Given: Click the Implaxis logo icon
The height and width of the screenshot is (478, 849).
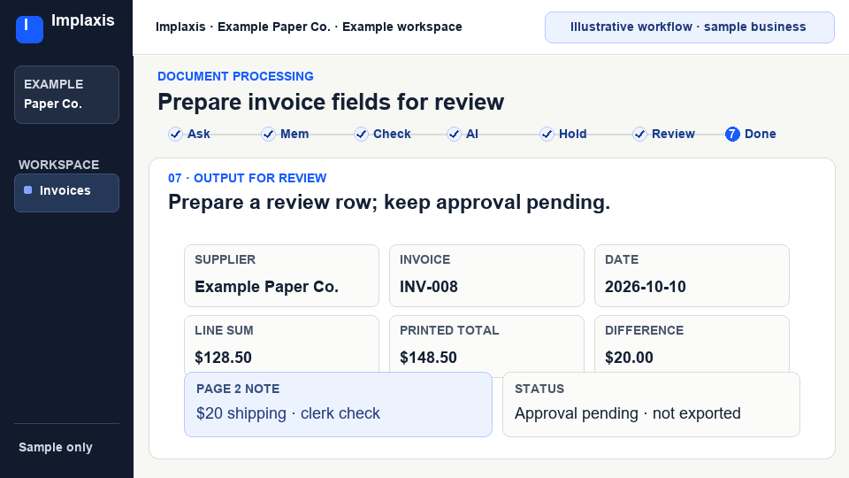Looking at the screenshot, I should click(29, 29).
